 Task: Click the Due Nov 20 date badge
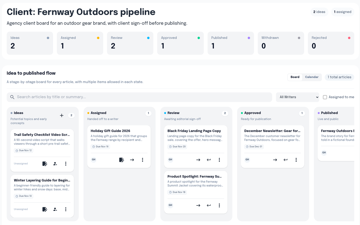(177, 147)
